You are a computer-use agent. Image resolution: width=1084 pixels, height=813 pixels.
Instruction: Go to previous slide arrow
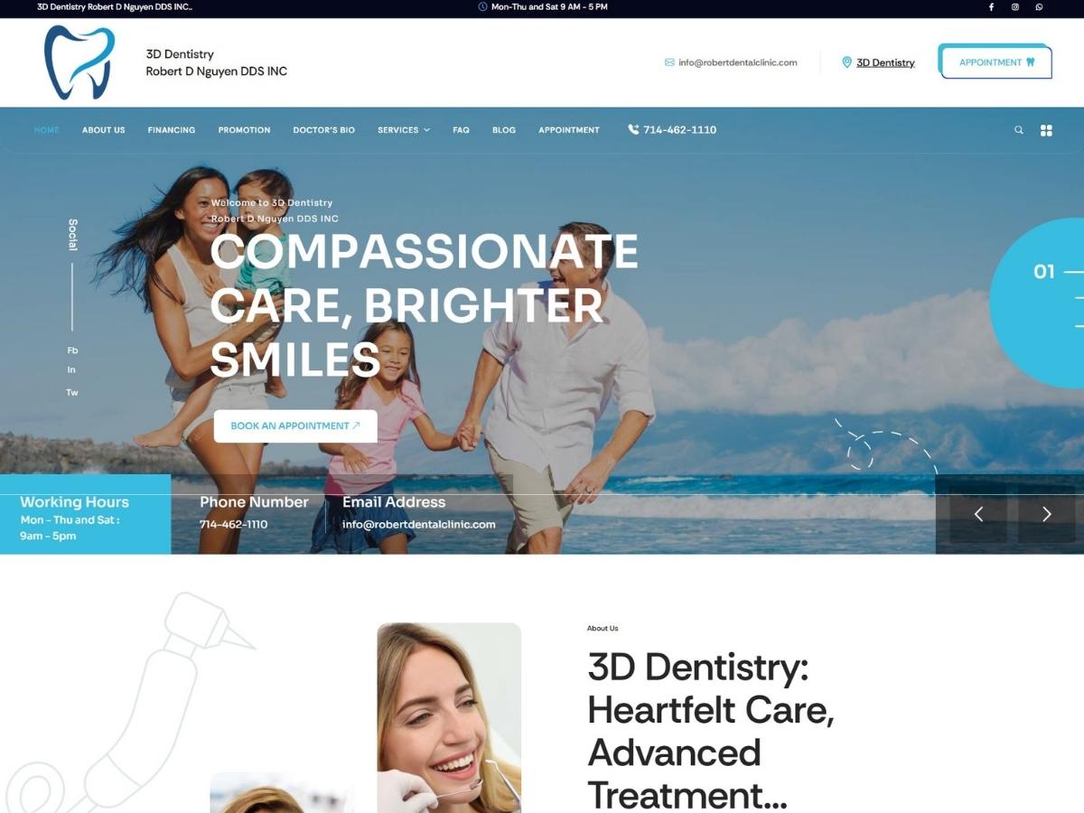pyautogui.click(x=978, y=514)
